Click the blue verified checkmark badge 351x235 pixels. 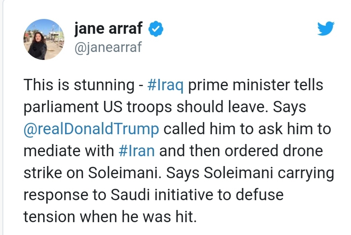156,29
